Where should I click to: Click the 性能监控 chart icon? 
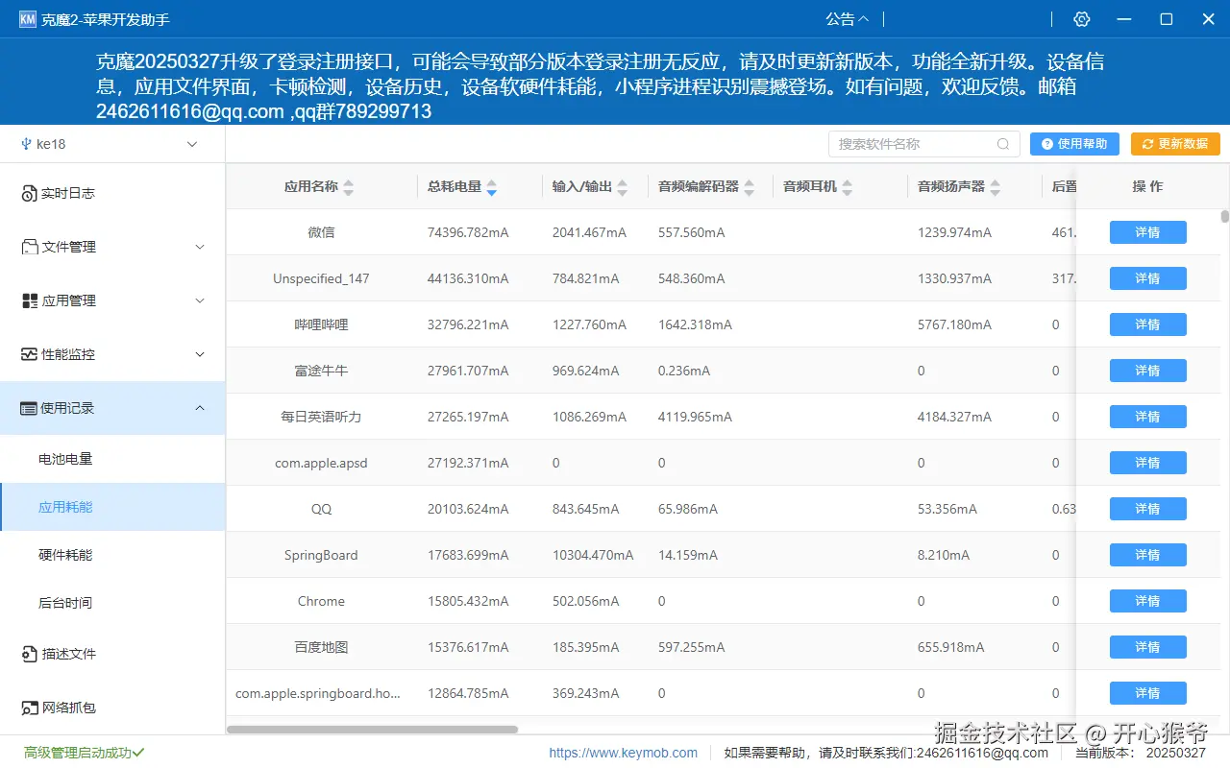(30, 354)
